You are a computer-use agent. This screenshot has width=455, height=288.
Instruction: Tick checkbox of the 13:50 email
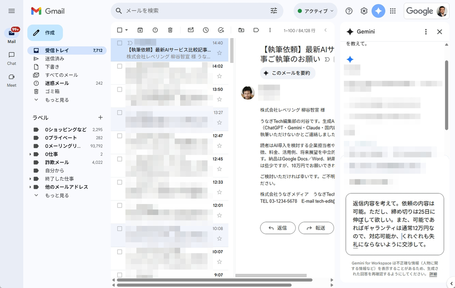click(x=120, y=89)
